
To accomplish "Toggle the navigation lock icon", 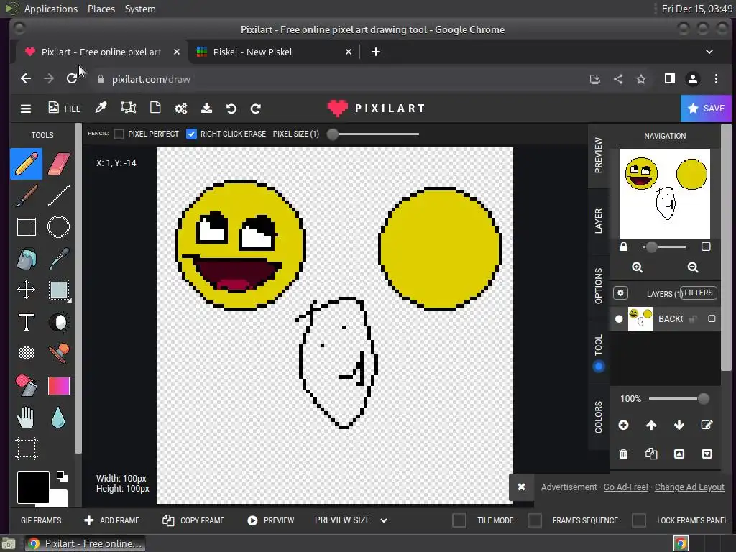I will 623,247.
